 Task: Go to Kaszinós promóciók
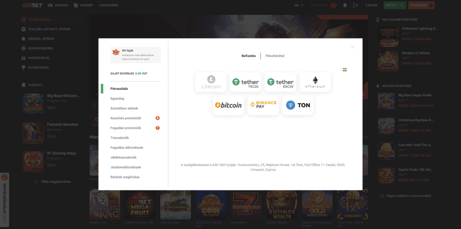(126, 118)
